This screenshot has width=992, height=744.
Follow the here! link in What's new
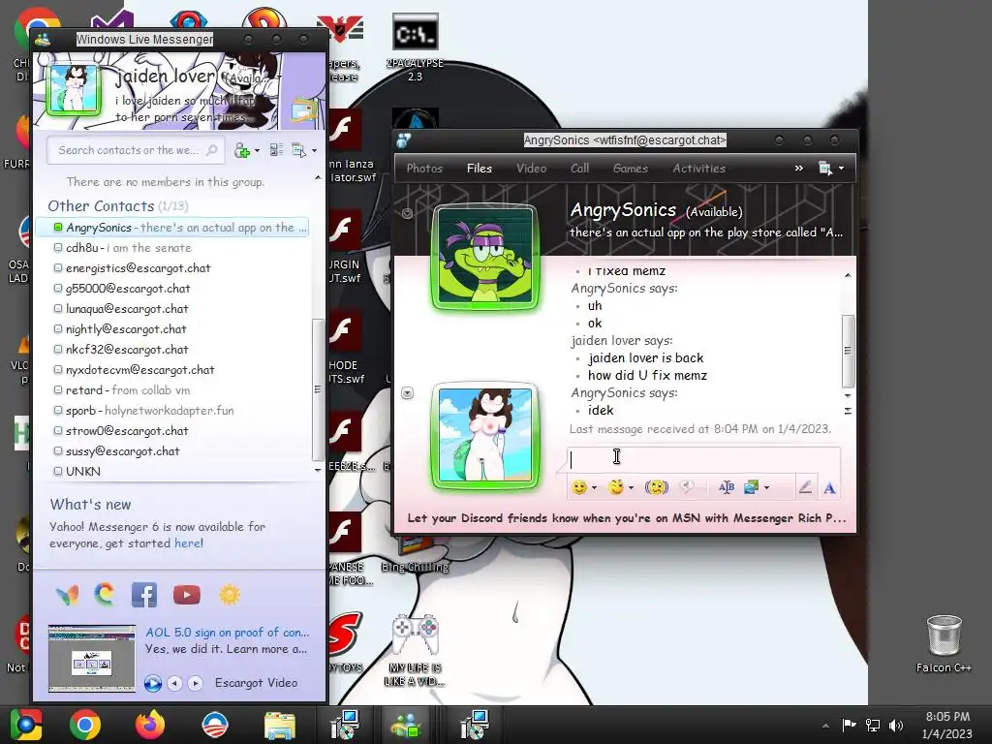click(x=189, y=543)
